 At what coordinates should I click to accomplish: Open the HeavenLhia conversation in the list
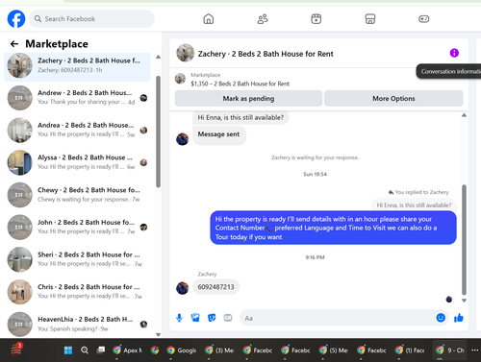[77, 324]
